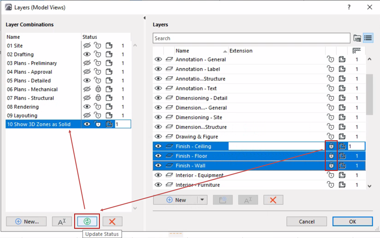Hide the Dimensioning - Detail layer

click(158, 98)
